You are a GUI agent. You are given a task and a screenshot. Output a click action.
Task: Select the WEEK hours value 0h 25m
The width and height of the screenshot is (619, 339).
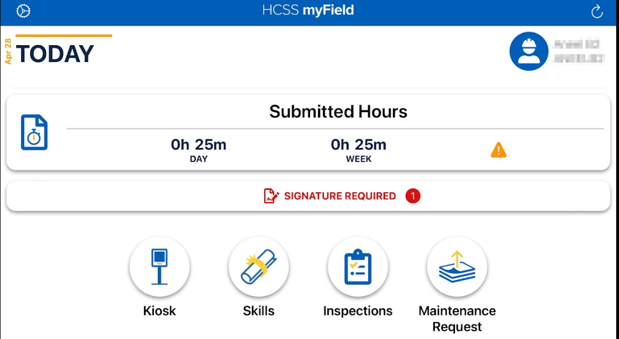tap(358, 144)
